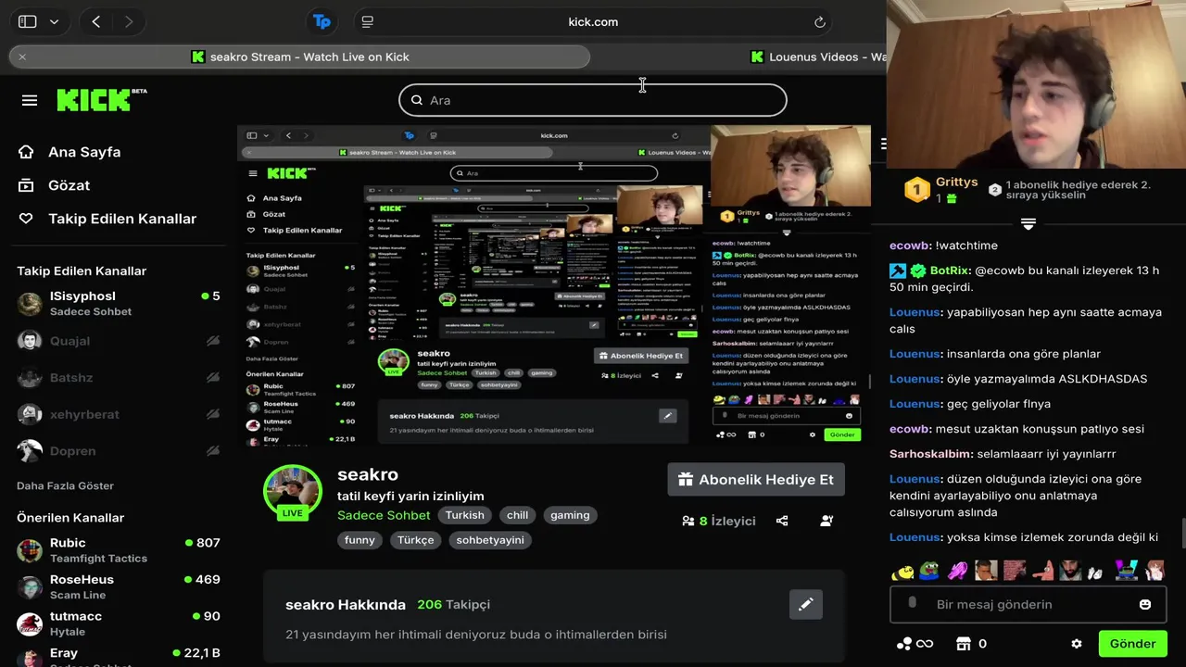Send message with Gönder button
The image size is (1186, 667).
click(1132, 644)
